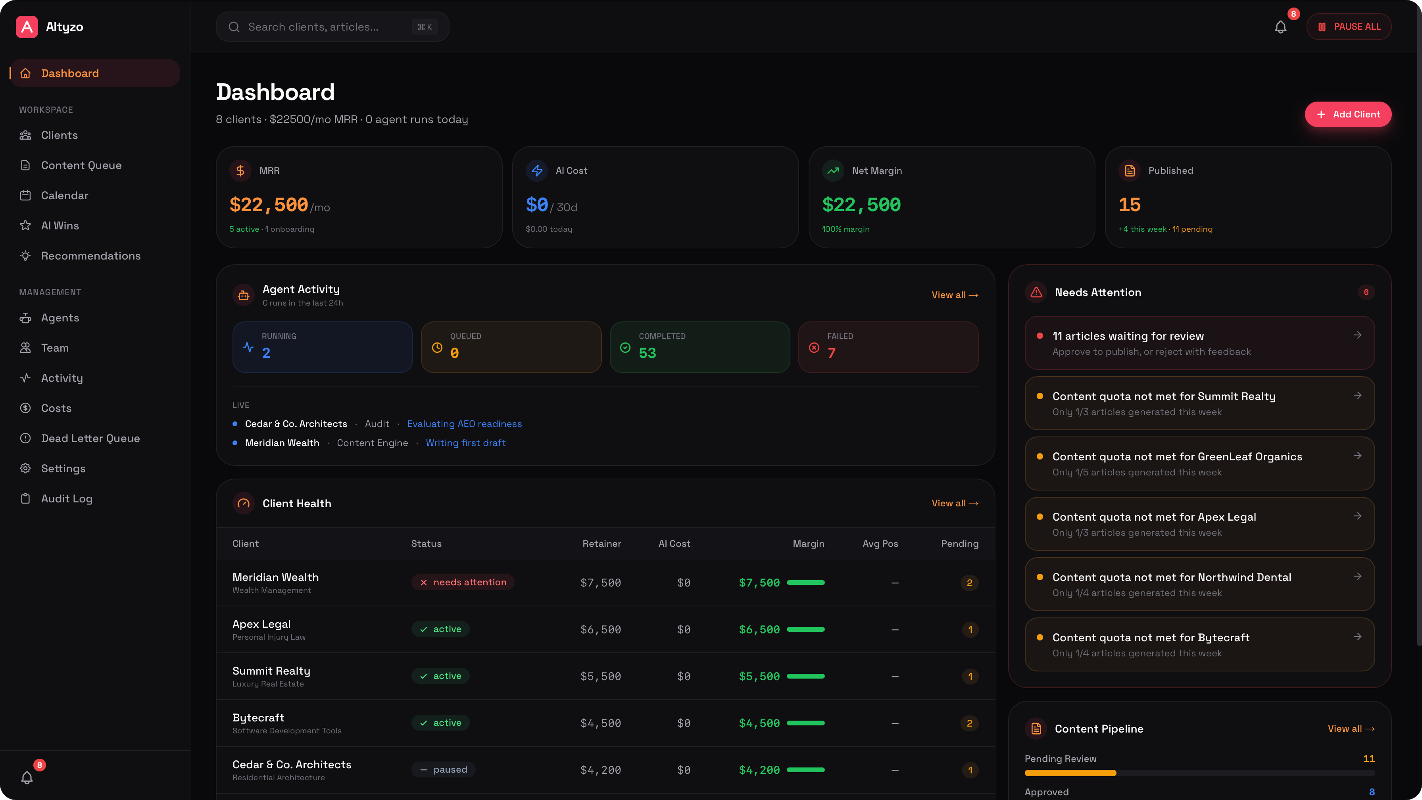Click Evaluating AEO readiness link
Screen dimensions: 1422x800
click(x=464, y=423)
